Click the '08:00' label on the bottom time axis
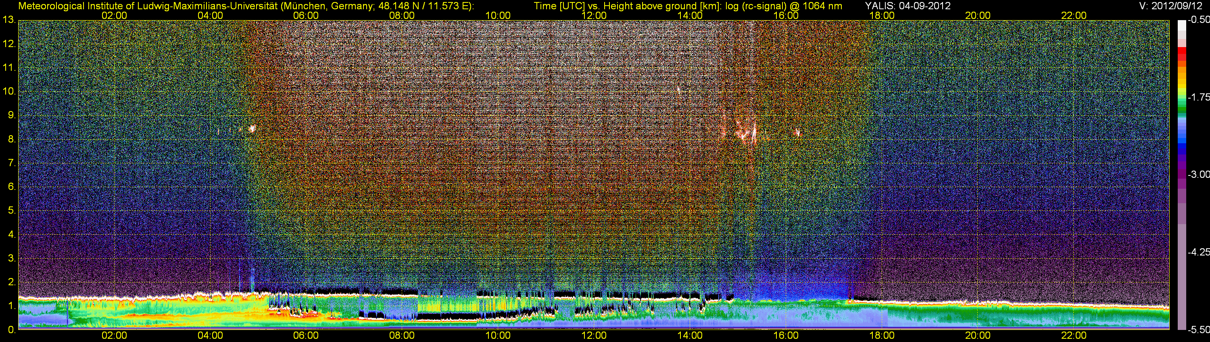The height and width of the screenshot is (342, 1210). (x=402, y=336)
